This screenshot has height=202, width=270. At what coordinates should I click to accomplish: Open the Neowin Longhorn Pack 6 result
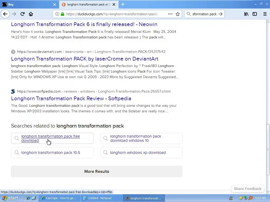click(84, 24)
